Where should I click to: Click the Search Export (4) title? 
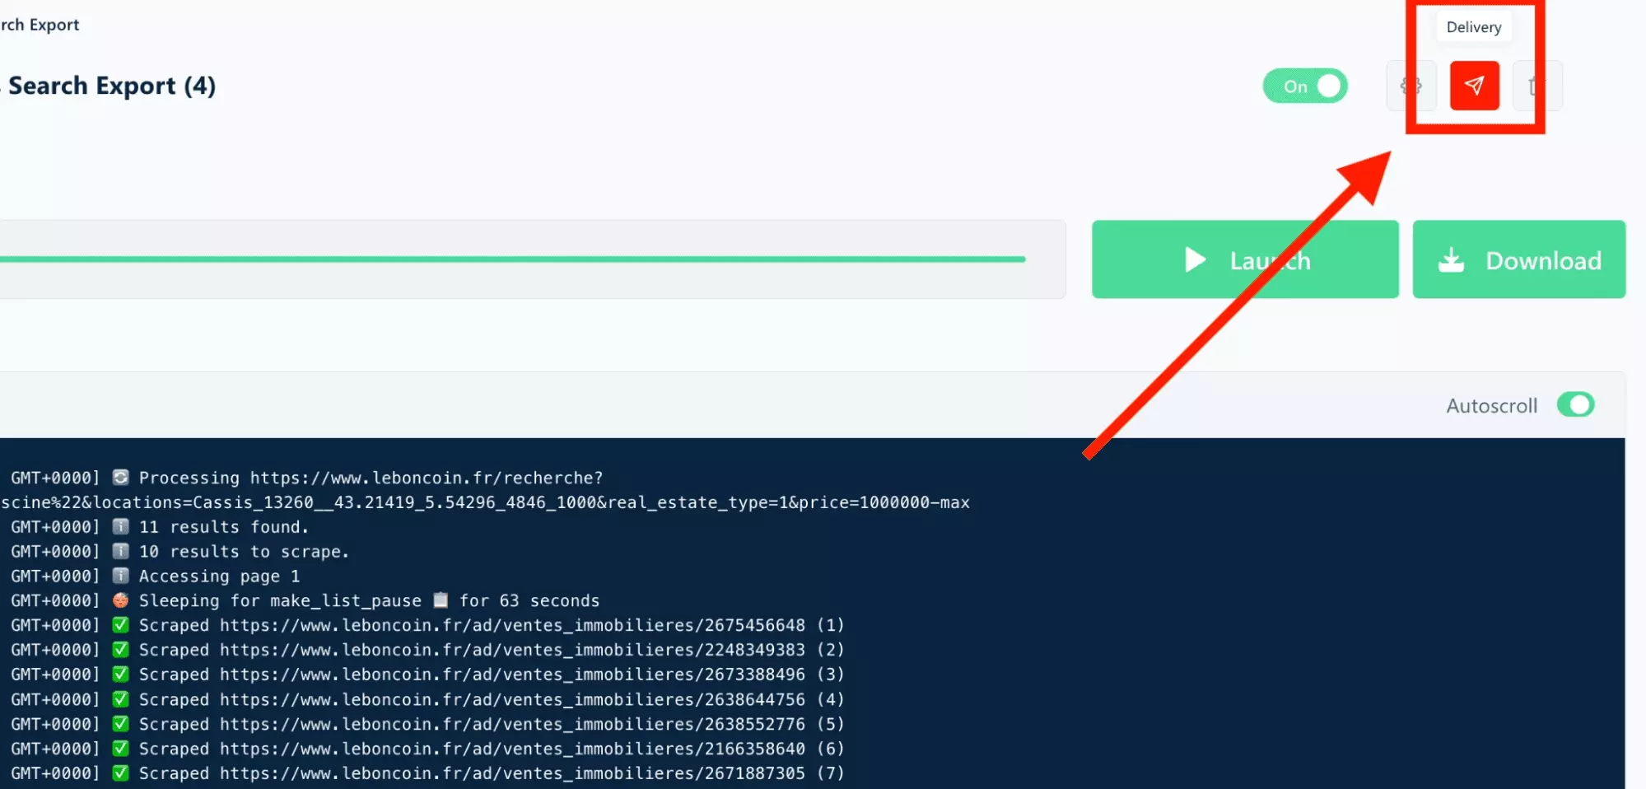[112, 86]
